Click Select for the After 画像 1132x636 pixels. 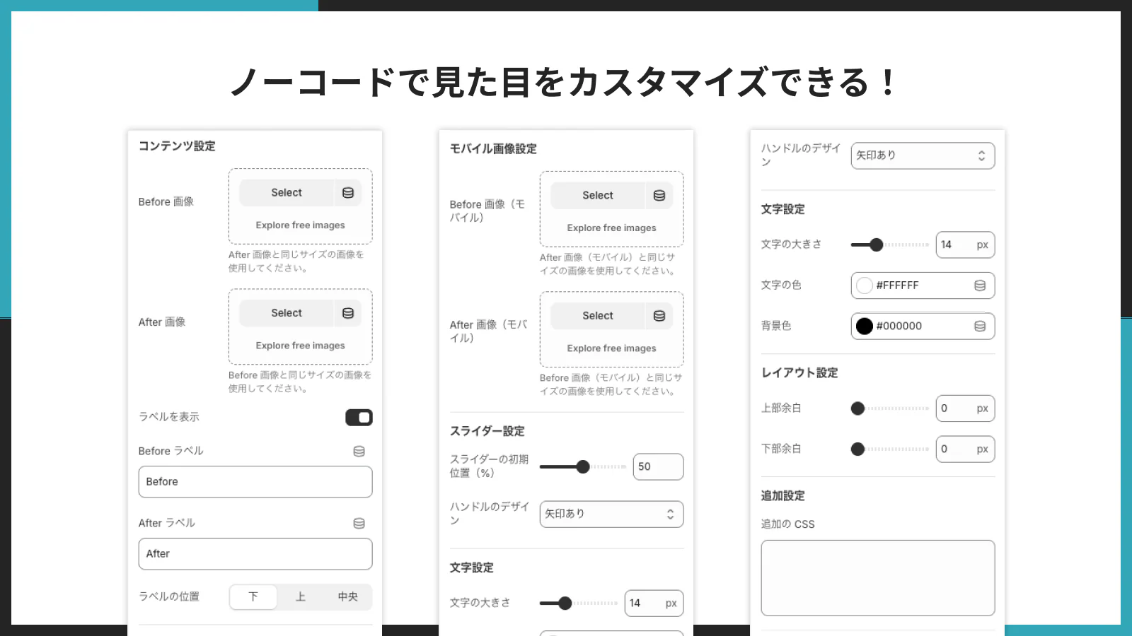pyautogui.click(x=286, y=312)
